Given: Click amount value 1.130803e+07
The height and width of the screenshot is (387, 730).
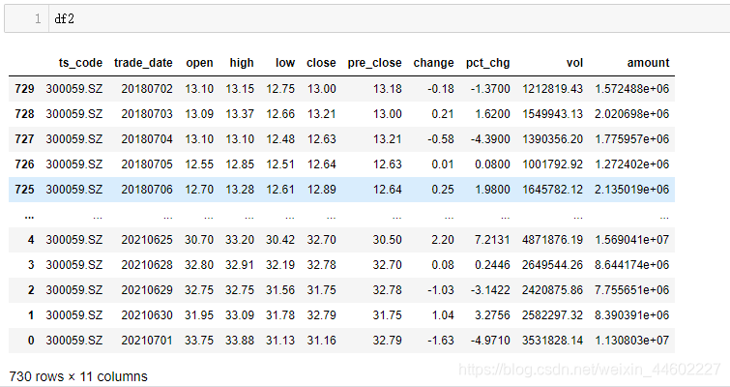Looking at the screenshot, I should pos(631,340).
